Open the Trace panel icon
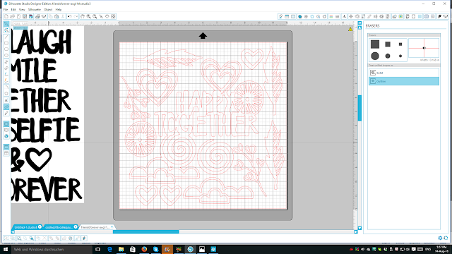 tap(401, 17)
